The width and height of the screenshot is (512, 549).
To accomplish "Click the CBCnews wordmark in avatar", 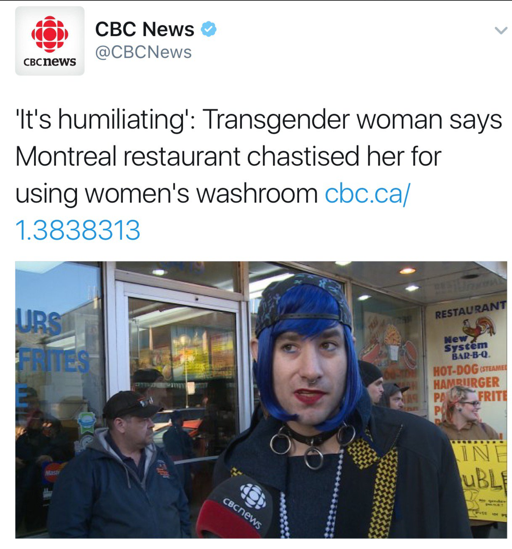I will click(50, 62).
